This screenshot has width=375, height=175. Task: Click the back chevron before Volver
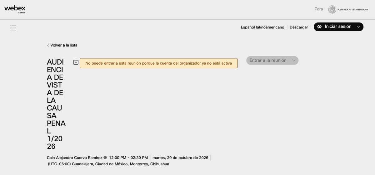(x=48, y=45)
